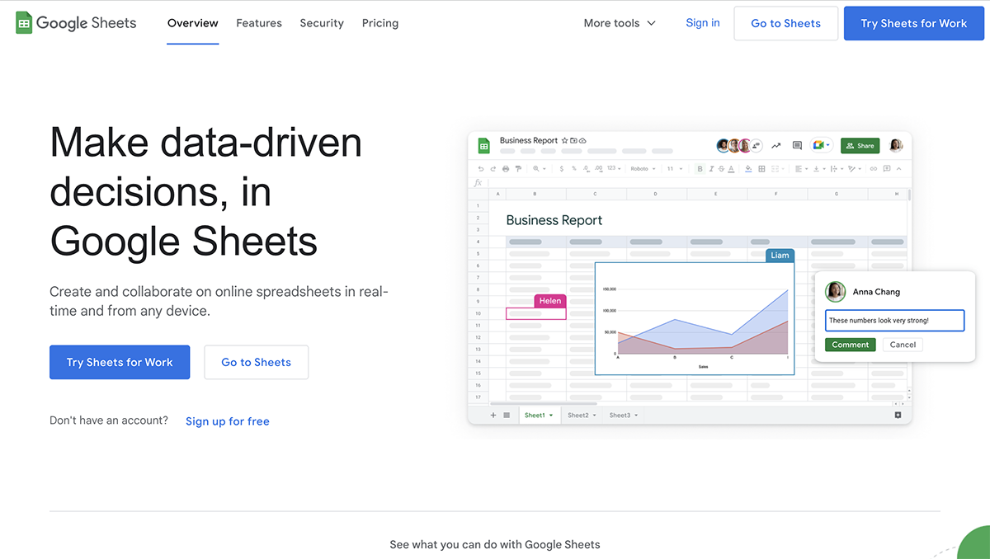
Task: Open the fill color tool in the toolbar
Action: point(748,167)
